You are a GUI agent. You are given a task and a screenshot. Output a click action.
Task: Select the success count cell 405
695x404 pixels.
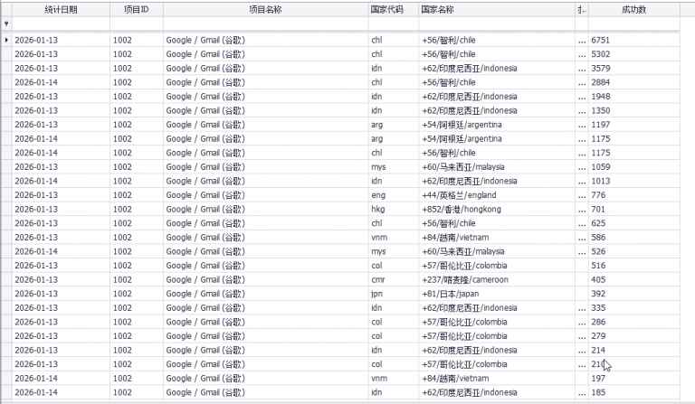point(633,279)
